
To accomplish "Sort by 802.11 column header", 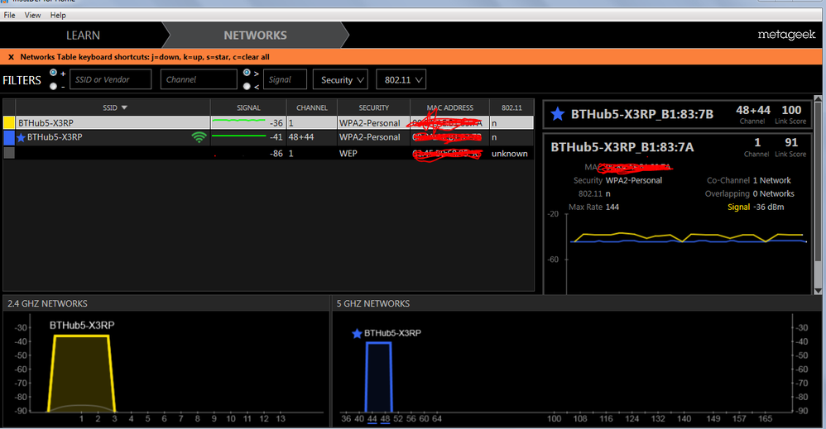I will [511, 107].
